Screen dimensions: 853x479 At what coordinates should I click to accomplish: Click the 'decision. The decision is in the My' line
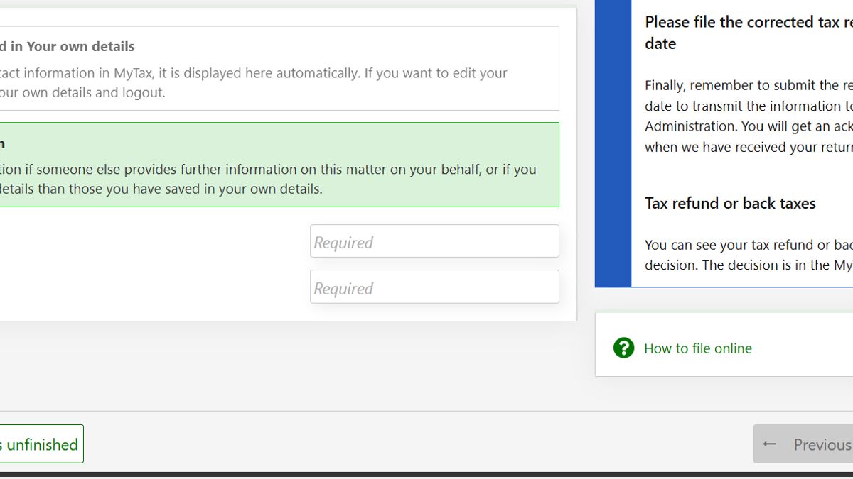coord(748,265)
